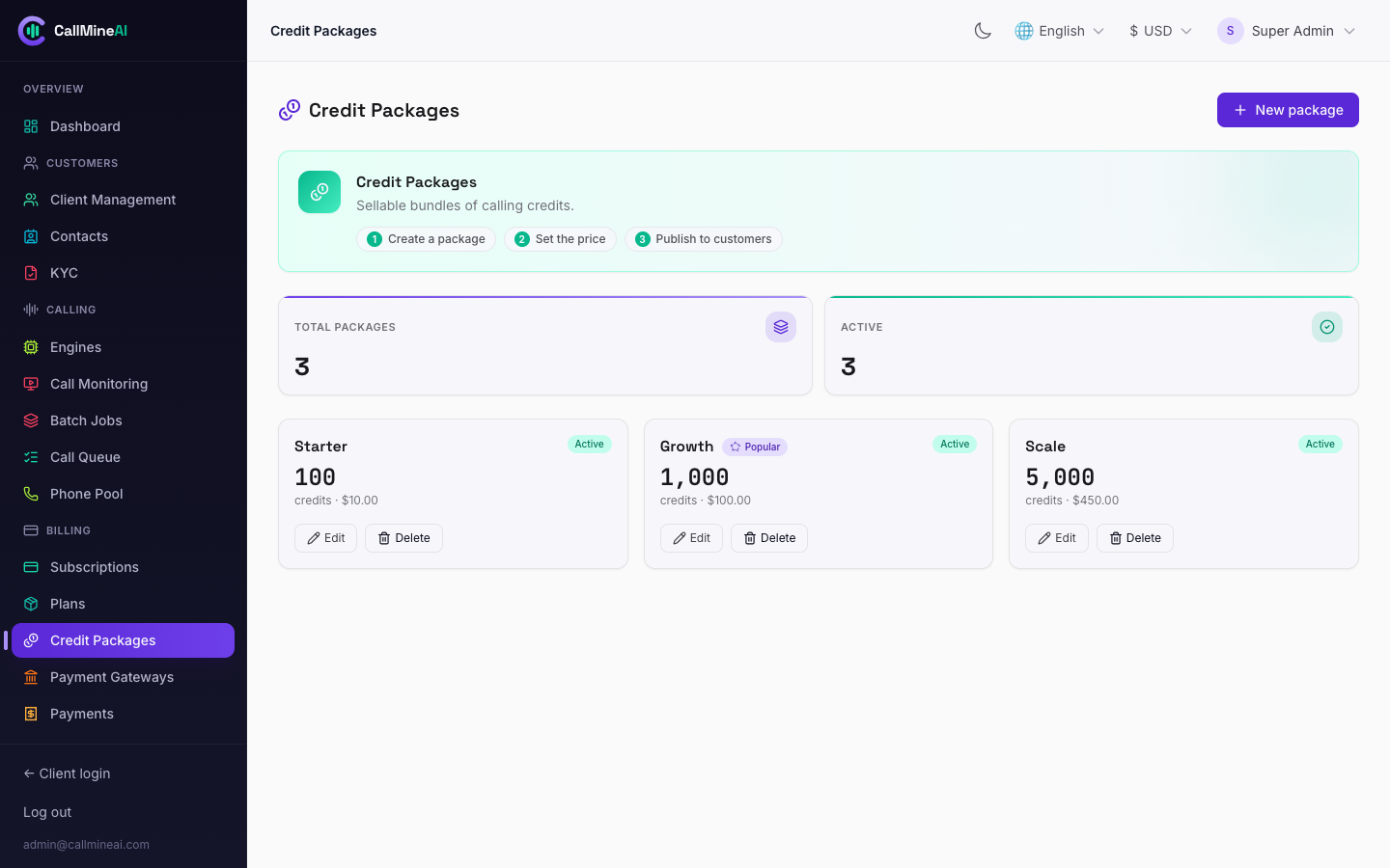Image resolution: width=1390 pixels, height=868 pixels.
Task: Open Payment Gateways
Action: [123, 677]
